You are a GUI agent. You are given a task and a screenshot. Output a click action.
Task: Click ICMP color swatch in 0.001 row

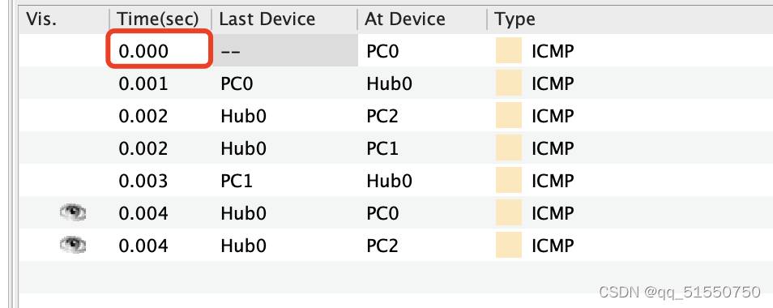pyautogui.click(x=509, y=83)
